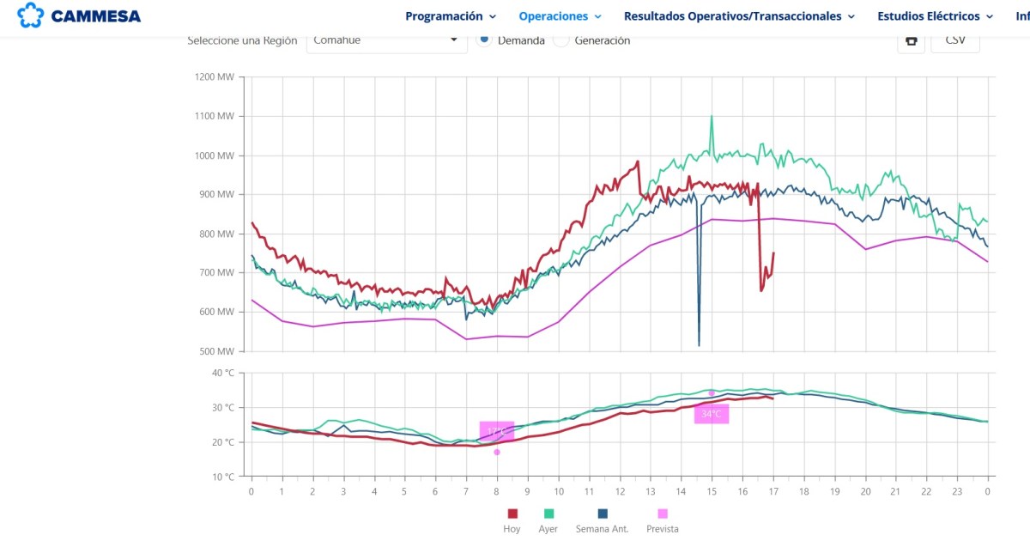Toggle the red Hoy legend marker
The width and height of the screenshot is (1030, 541).
click(512, 514)
